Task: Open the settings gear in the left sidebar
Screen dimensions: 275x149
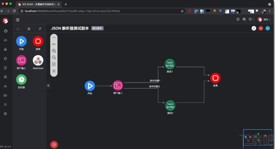Action: click(x=5, y=114)
